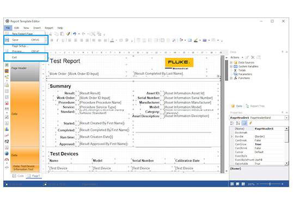Screen dimensions: 293x204
Task: Choose Exit from the File menu
Action: click(25, 57)
